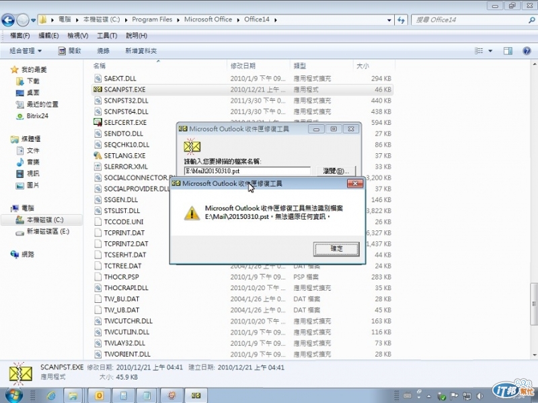Click the Back navigation arrow button
Image resolution: width=538 pixels, height=403 pixels.
8,20
